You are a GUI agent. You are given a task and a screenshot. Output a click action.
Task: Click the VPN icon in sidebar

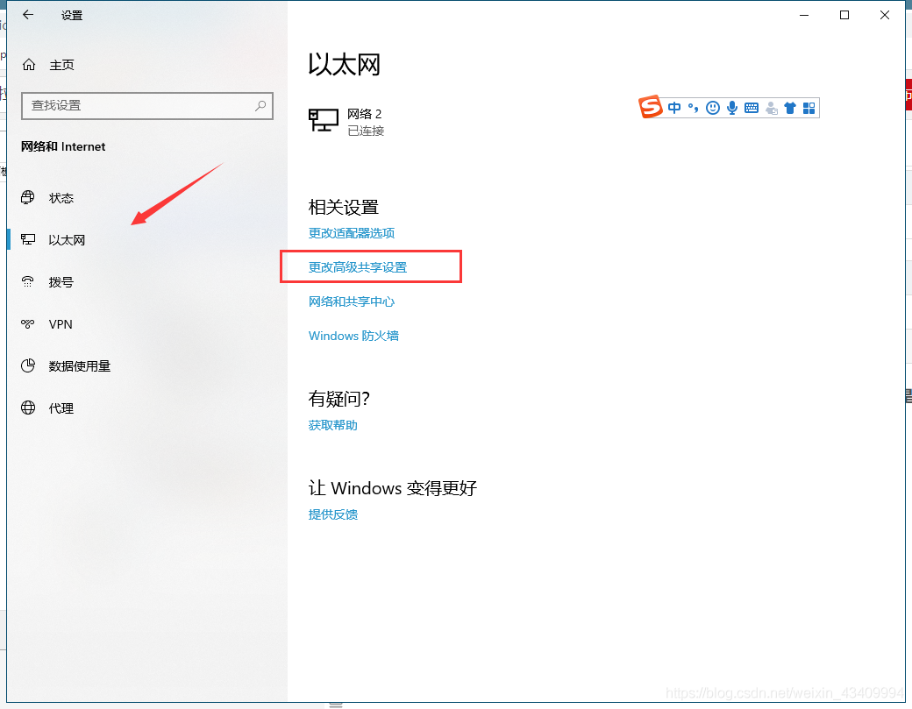[x=28, y=323]
